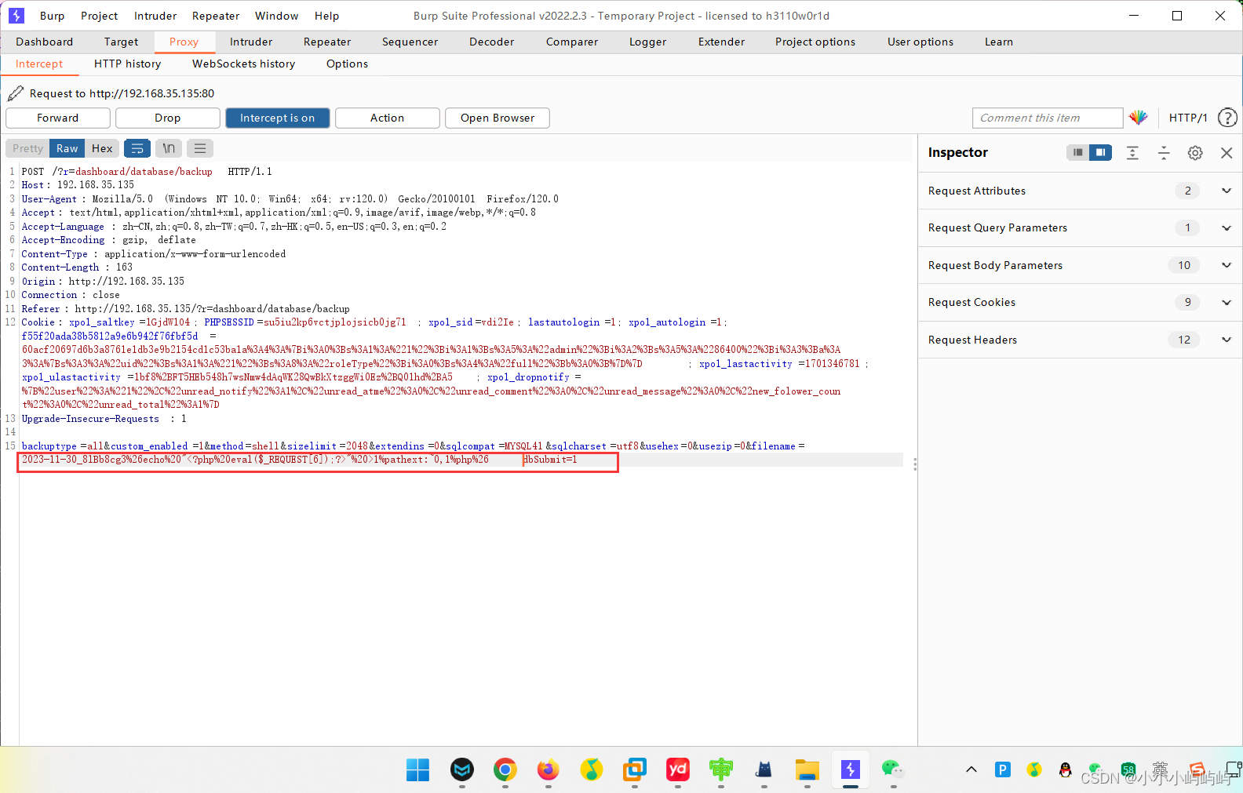This screenshot has height=793, width=1243.
Task: Toggle the show non-printable characters \n button
Action: 169,148
